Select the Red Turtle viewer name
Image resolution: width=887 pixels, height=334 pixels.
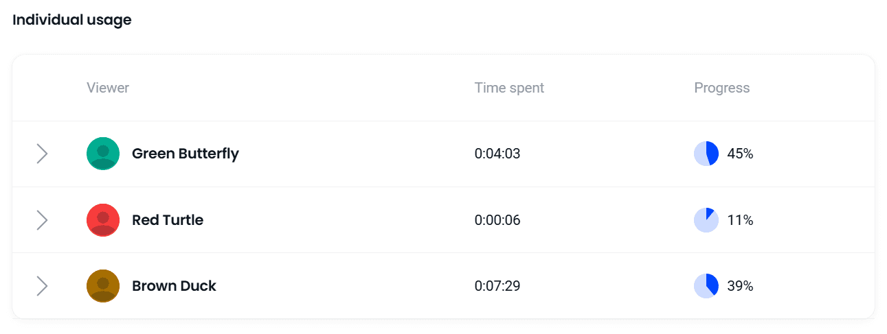click(168, 220)
